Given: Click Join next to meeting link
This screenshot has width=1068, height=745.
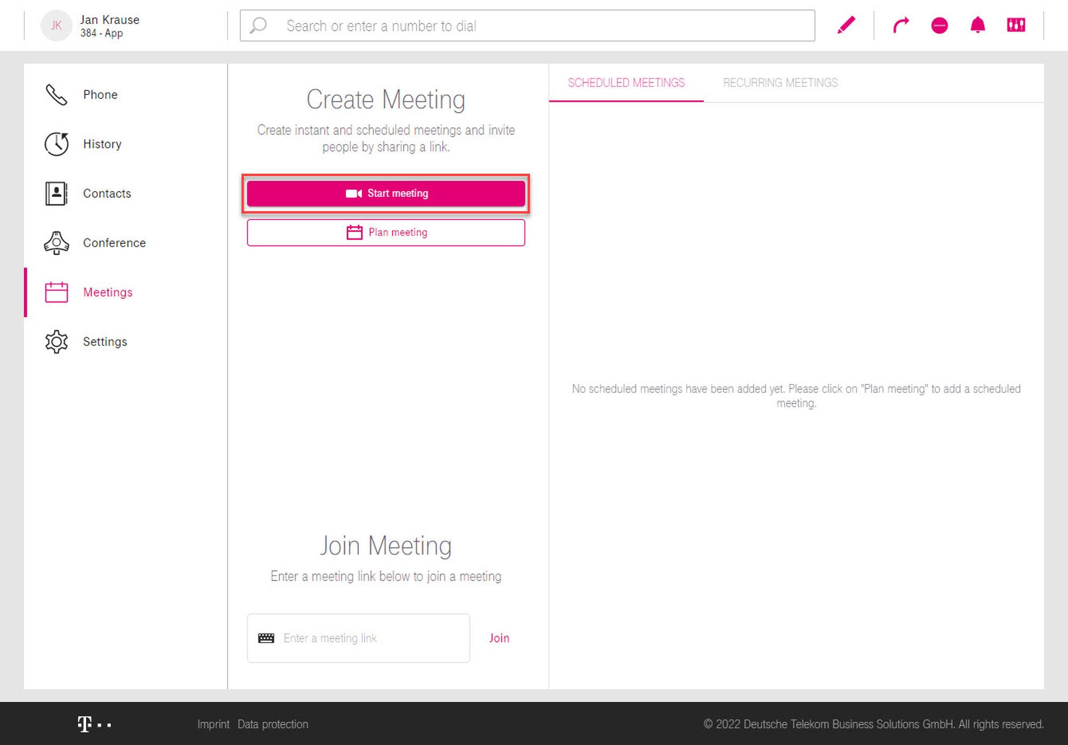Looking at the screenshot, I should (x=499, y=638).
